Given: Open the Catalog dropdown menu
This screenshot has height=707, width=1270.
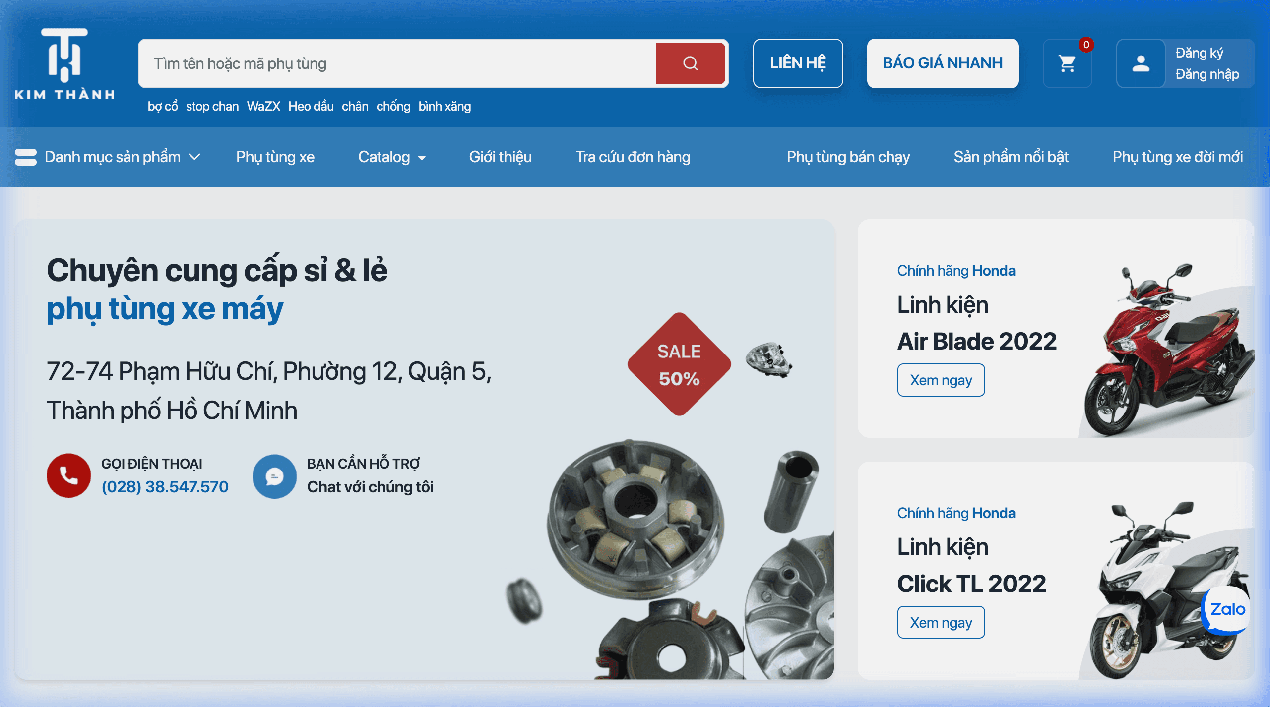Looking at the screenshot, I should (392, 157).
